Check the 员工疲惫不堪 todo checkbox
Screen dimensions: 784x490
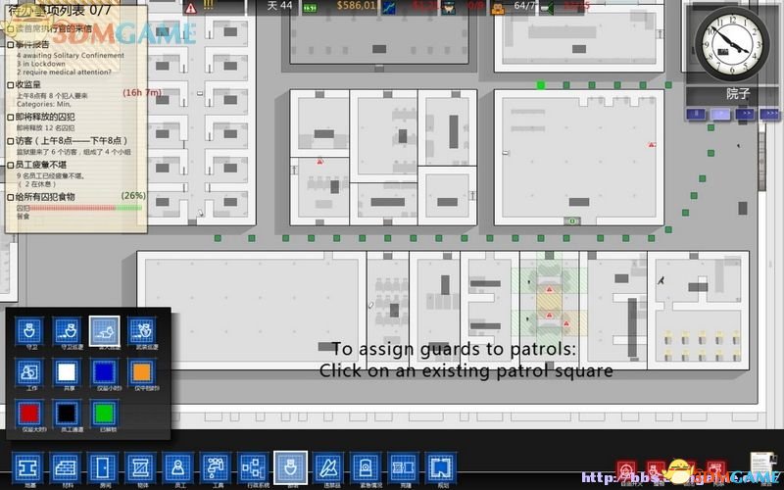coord(11,165)
